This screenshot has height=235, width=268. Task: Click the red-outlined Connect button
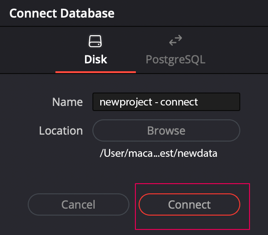pos(189,204)
